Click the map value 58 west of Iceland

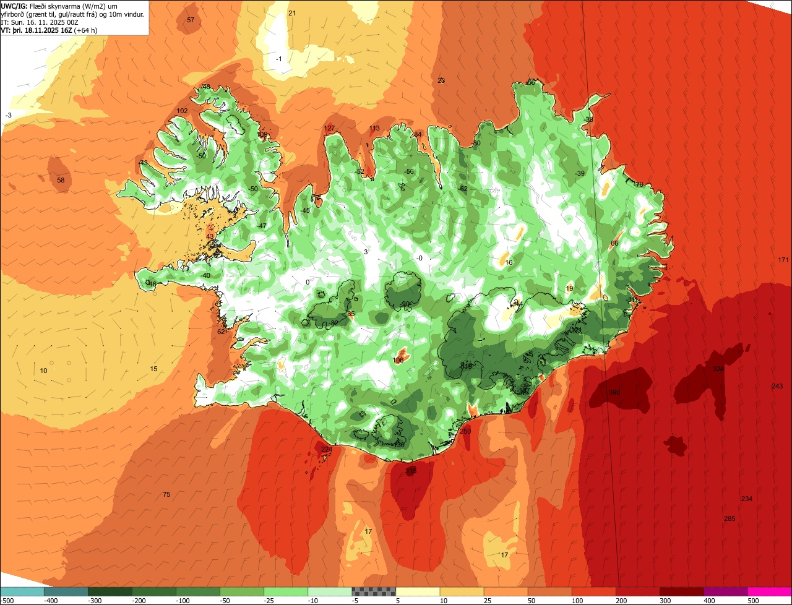click(x=61, y=180)
